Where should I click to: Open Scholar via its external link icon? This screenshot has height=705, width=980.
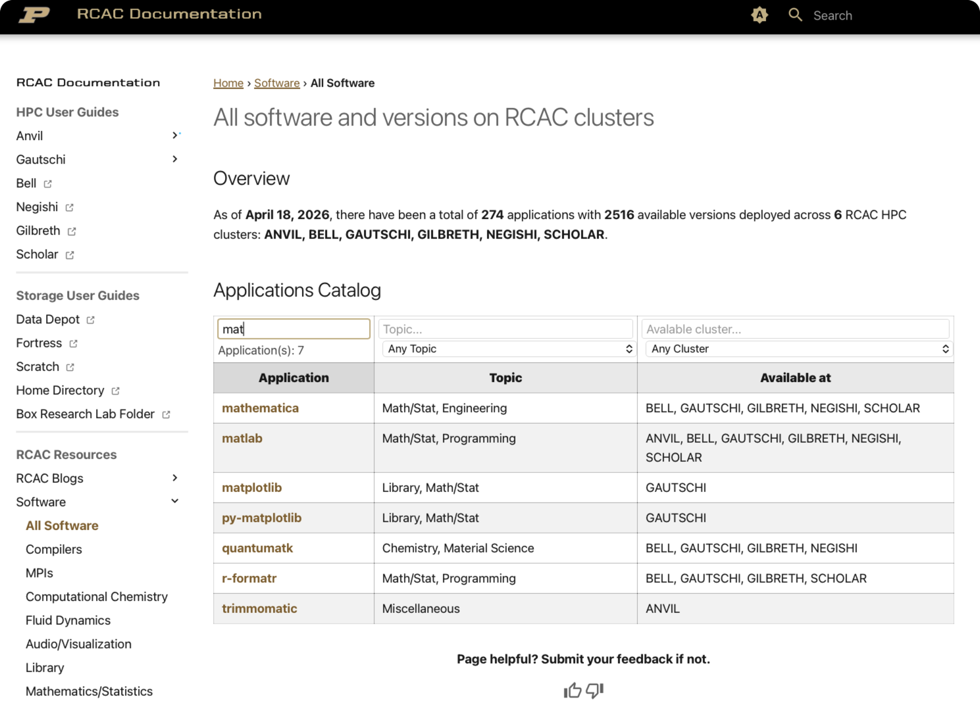click(68, 255)
